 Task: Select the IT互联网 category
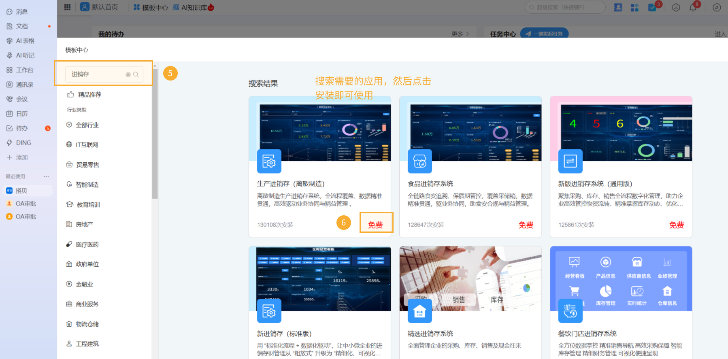point(82,144)
